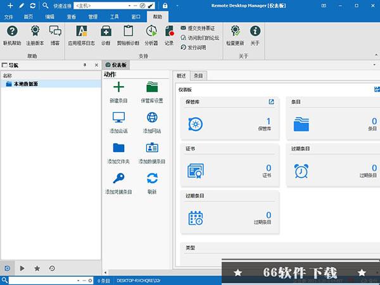Click the 保管库 count value 1
This screenshot has height=285, width=380.
coord(269,121)
